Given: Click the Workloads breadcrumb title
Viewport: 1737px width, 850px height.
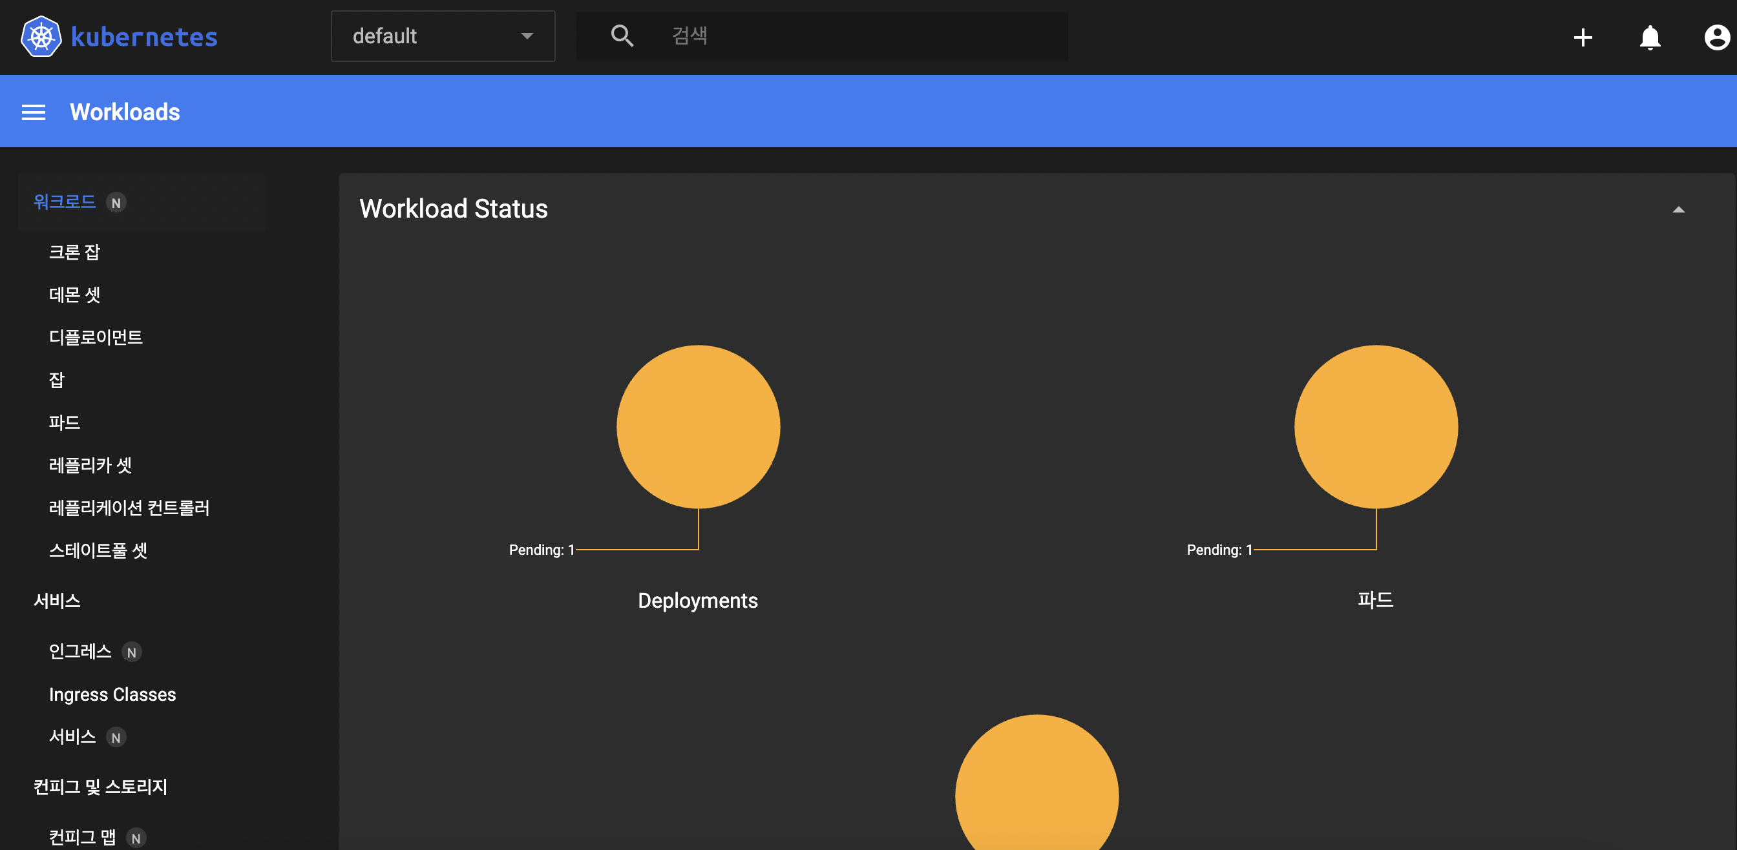Looking at the screenshot, I should coord(125,112).
